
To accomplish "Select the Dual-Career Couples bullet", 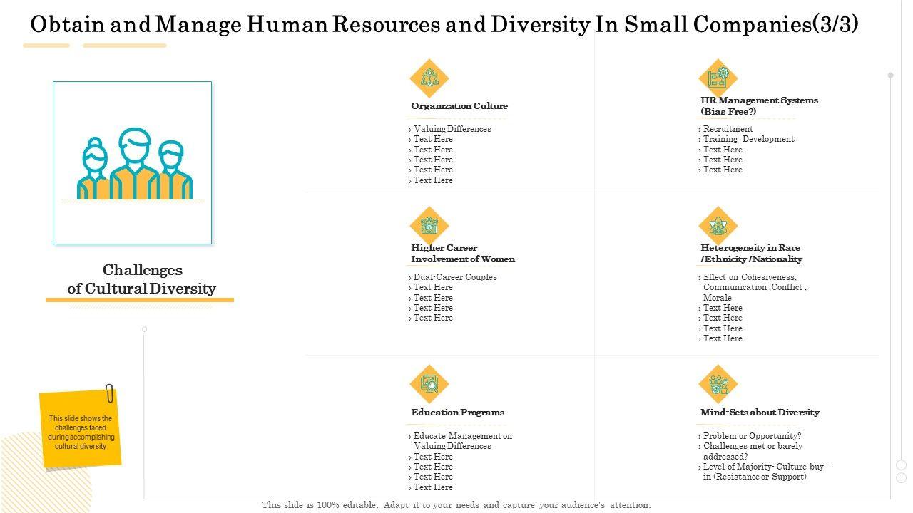I will pyautogui.click(x=454, y=277).
